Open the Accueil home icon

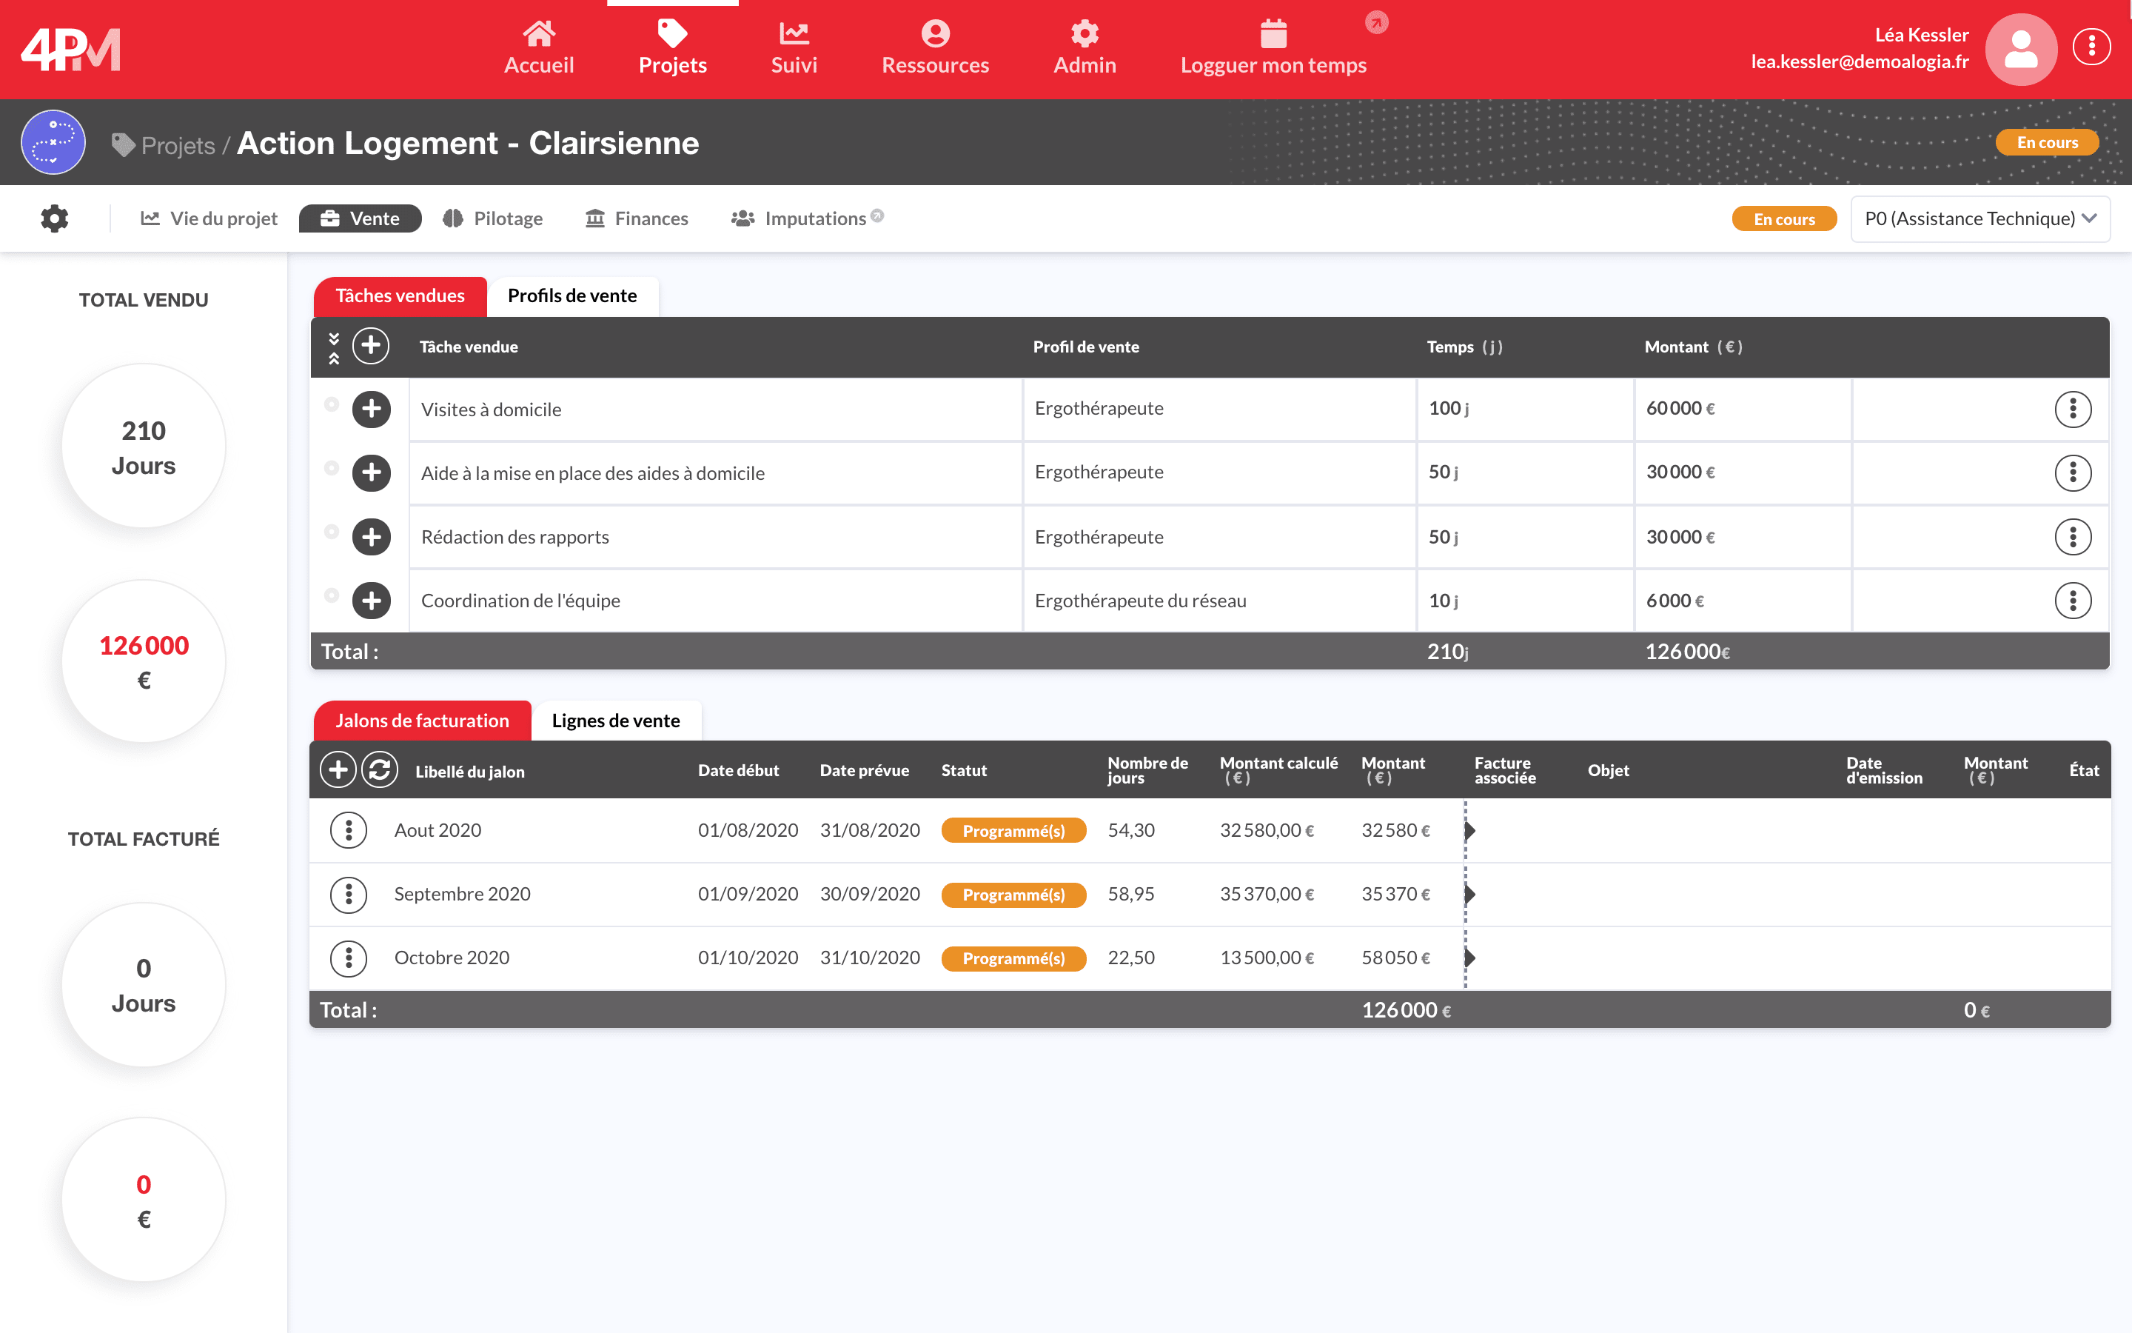538,34
